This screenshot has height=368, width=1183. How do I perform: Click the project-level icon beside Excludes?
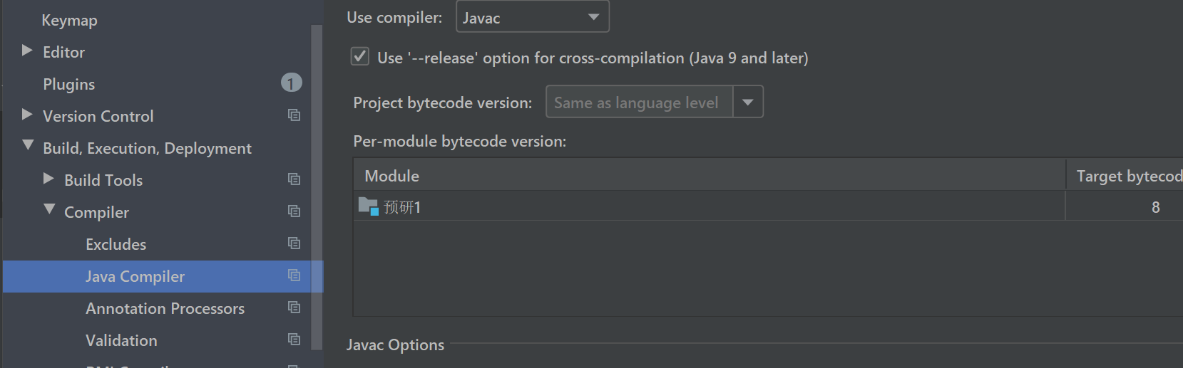point(294,243)
